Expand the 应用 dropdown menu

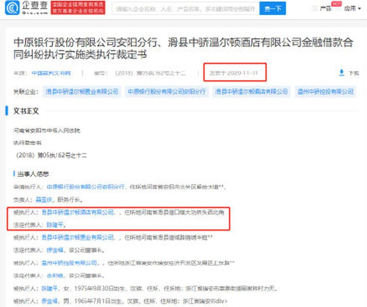[352, 8]
